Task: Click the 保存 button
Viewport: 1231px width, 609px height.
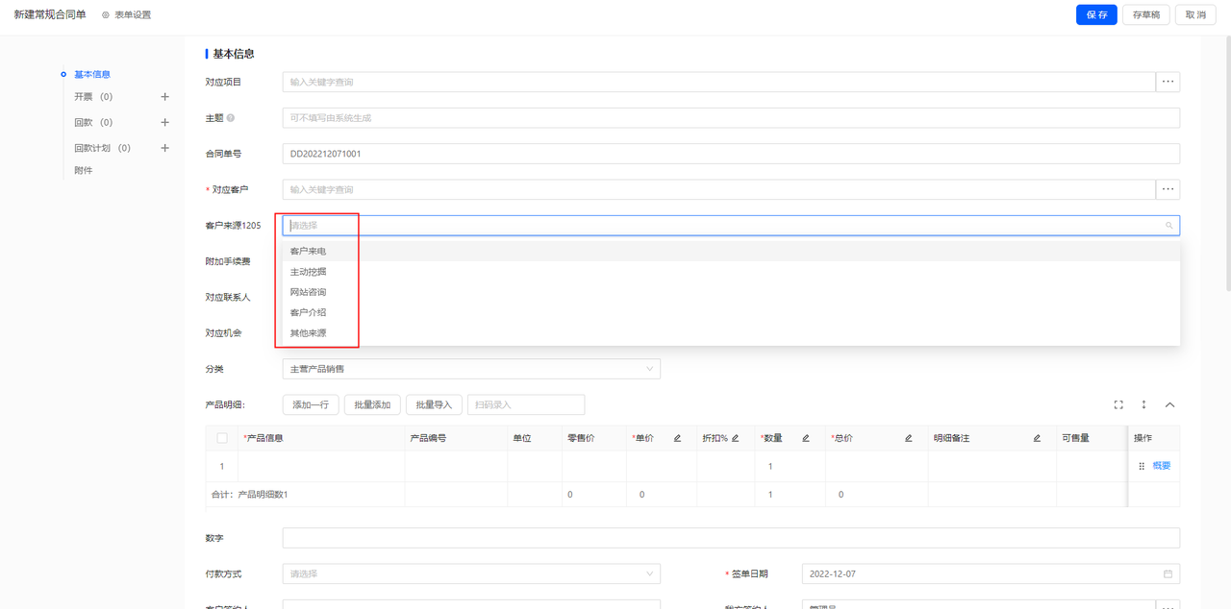Action: pyautogui.click(x=1096, y=14)
